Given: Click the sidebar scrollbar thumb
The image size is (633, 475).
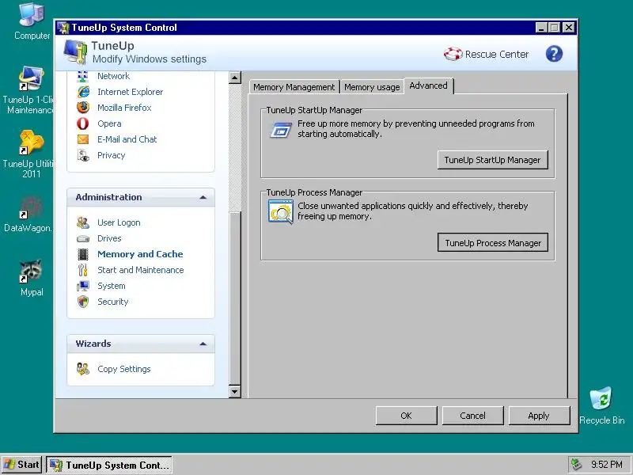Looking at the screenshot, I should [x=235, y=298].
